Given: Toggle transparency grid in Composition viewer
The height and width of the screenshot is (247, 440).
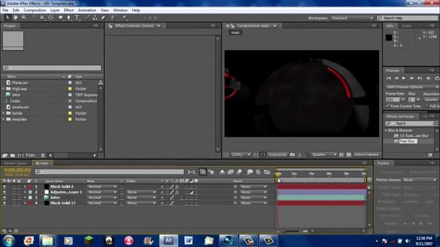Looking at the screenshot, I should (x=349, y=154).
